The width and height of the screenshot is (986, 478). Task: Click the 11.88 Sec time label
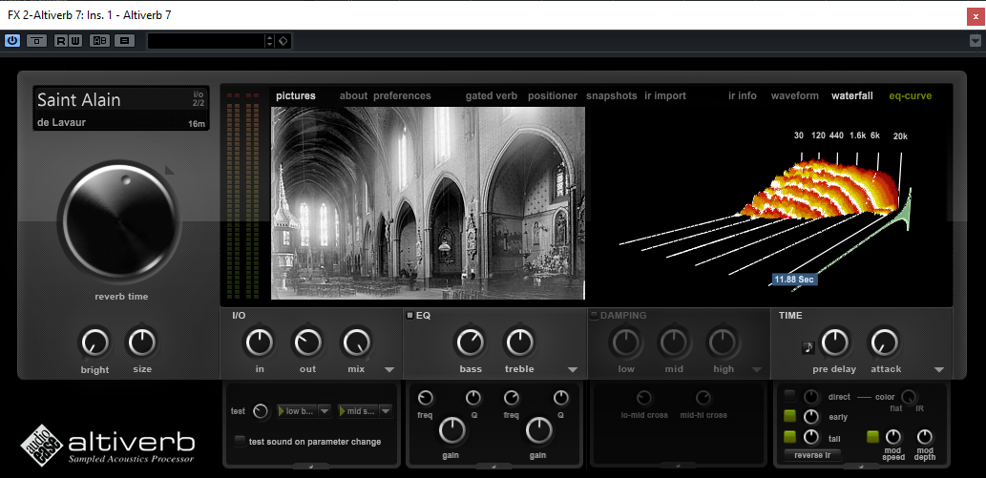point(795,280)
